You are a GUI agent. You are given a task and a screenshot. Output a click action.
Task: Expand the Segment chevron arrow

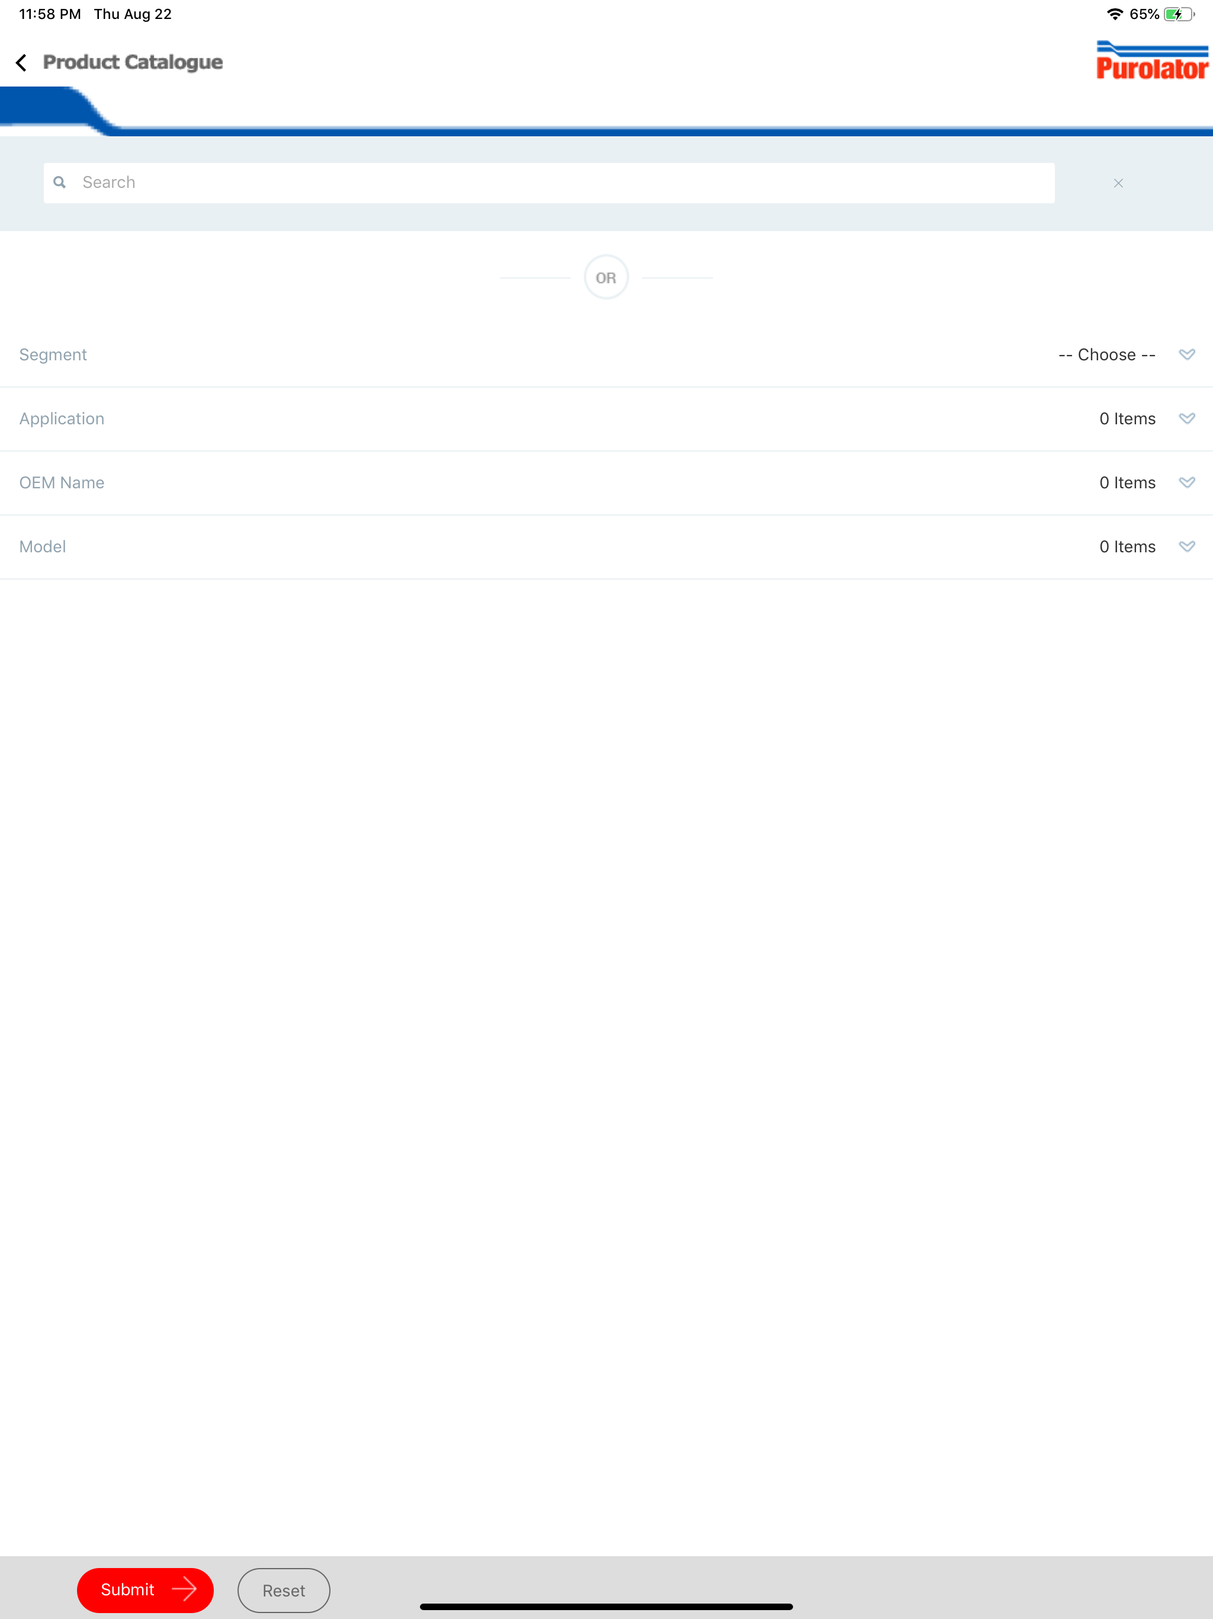pos(1187,355)
